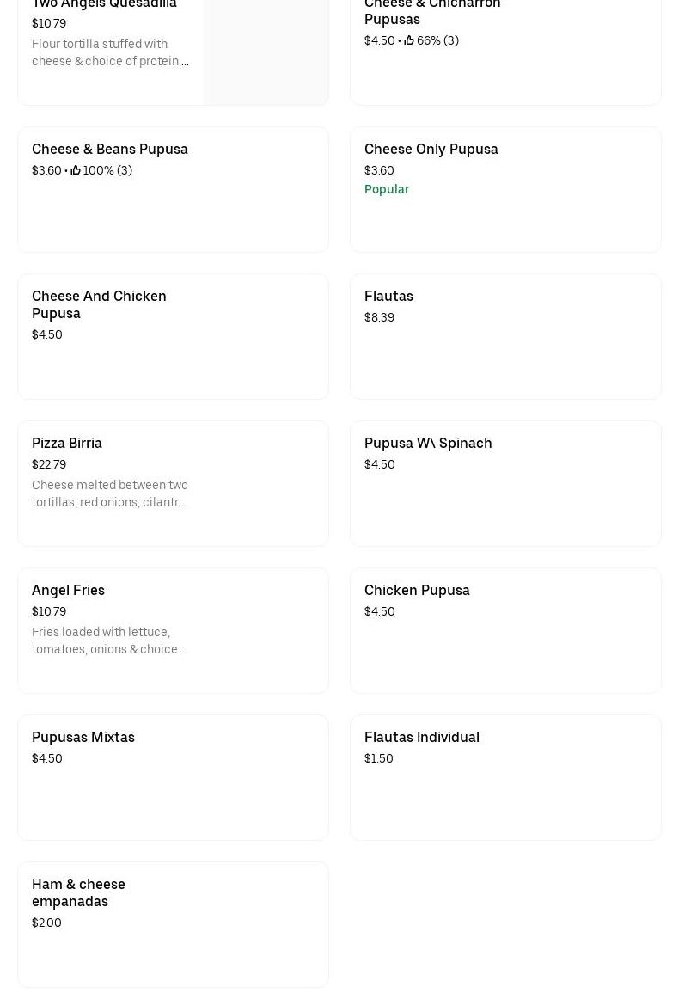Click the Angel Fries description text
691x993 pixels.
click(108, 641)
